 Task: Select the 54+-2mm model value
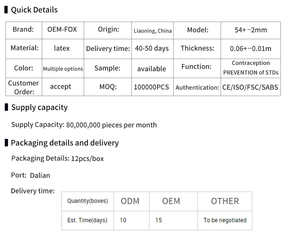pyautogui.click(x=251, y=30)
